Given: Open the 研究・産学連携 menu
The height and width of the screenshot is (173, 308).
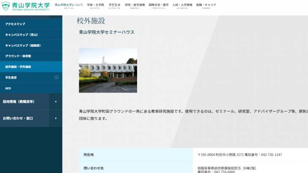Looking at the screenshot, I should [135, 6].
